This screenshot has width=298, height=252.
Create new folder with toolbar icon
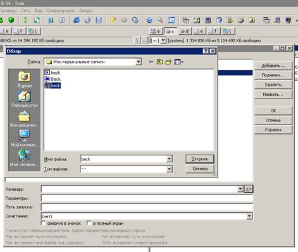(168, 62)
